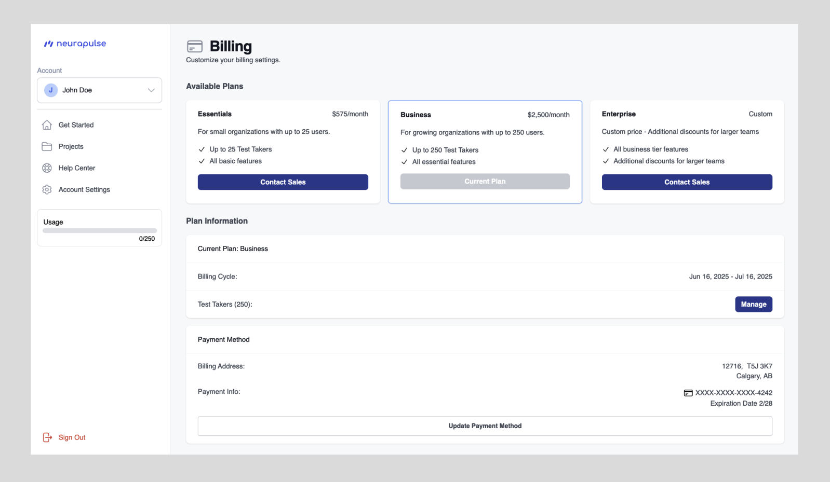Open Account Settings menu item
The width and height of the screenshot is (830, 482).
coord(84,189)
